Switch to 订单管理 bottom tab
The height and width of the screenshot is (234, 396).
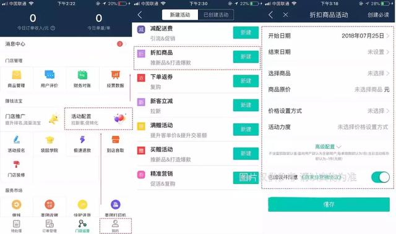(x=49, y=226)
